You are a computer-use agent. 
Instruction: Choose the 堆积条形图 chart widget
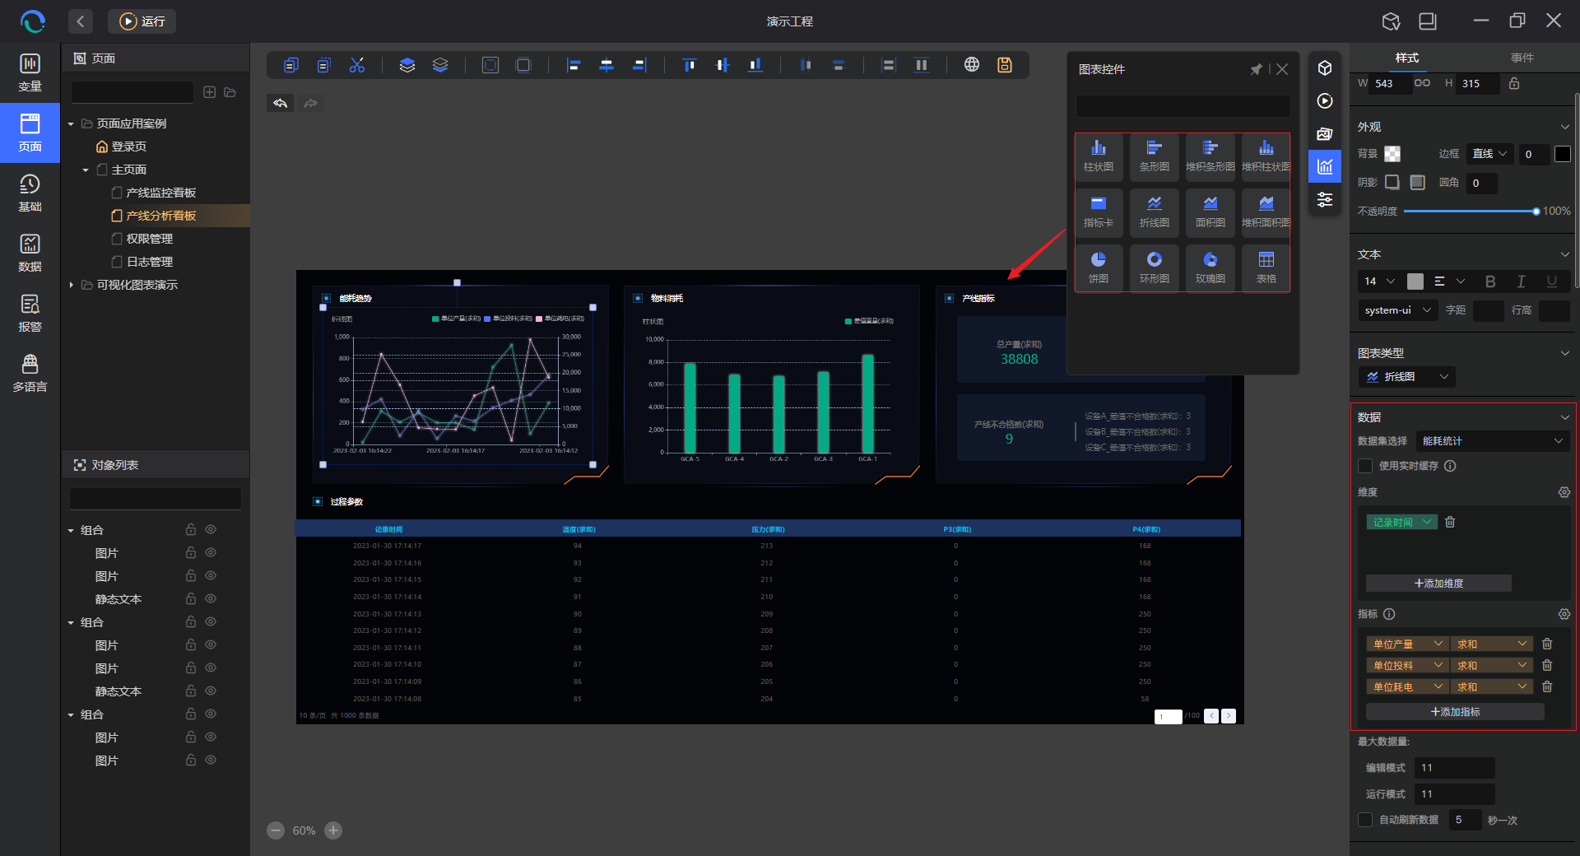coord(1210,156)
